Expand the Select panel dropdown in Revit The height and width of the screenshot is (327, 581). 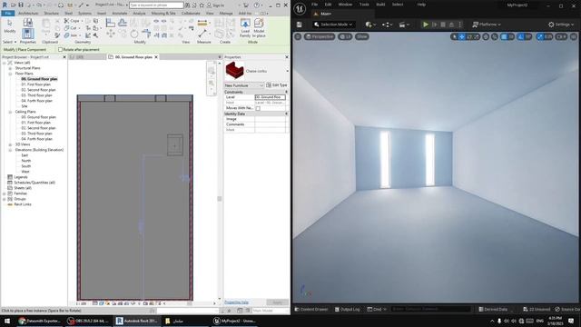10,42
